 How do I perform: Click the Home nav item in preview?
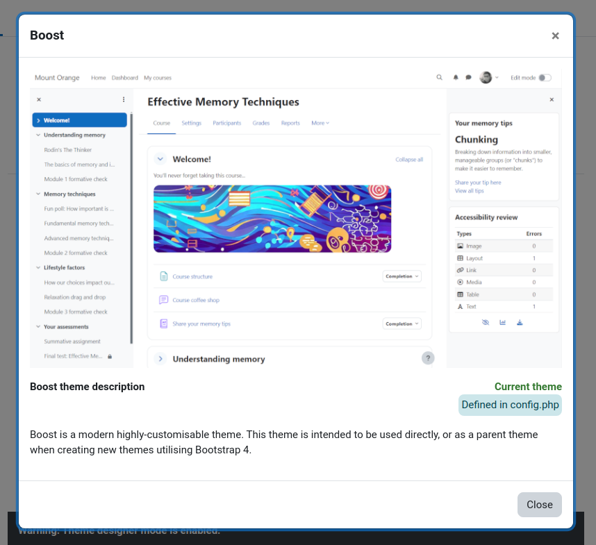tap(99, 78)
